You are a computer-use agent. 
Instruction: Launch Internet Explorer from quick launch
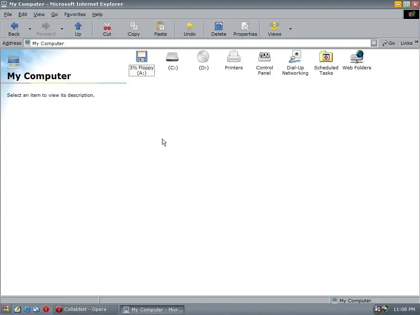pyautogui.click(x=27, y=309)
